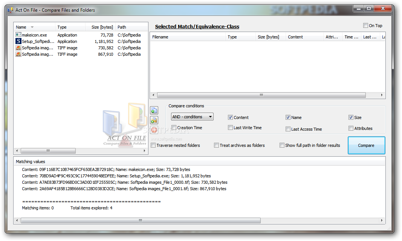Select the makeicon.exe row name
The height and width of the screenshot is (241, 402).
[34, 35]
